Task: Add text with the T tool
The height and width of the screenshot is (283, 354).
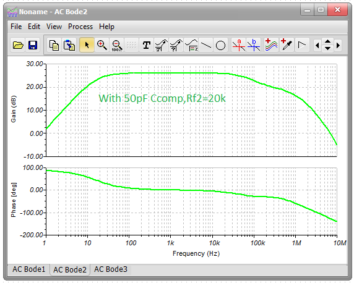Action: (x=146, y=45)
